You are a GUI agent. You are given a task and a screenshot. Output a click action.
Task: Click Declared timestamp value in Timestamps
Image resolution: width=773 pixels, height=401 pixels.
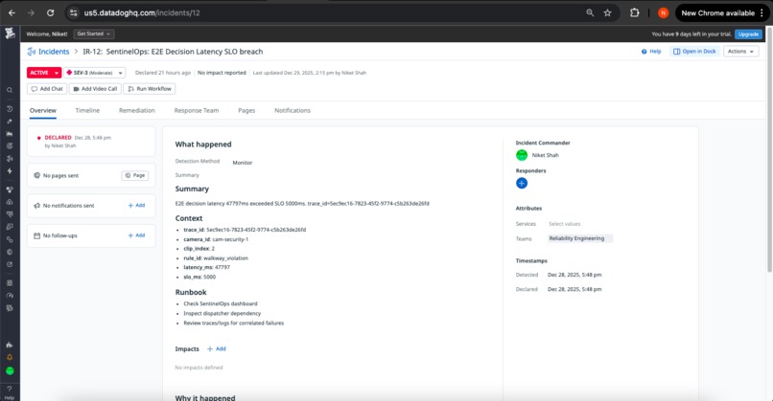pyautogui.click(x=574, y=289)
